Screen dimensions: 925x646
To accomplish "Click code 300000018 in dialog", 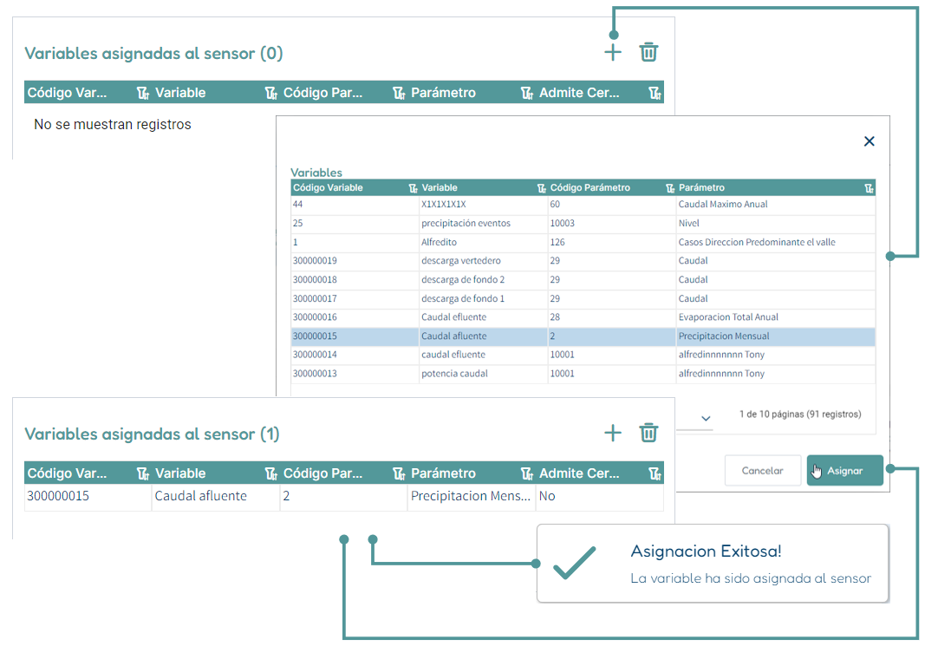I will point(315,279).
